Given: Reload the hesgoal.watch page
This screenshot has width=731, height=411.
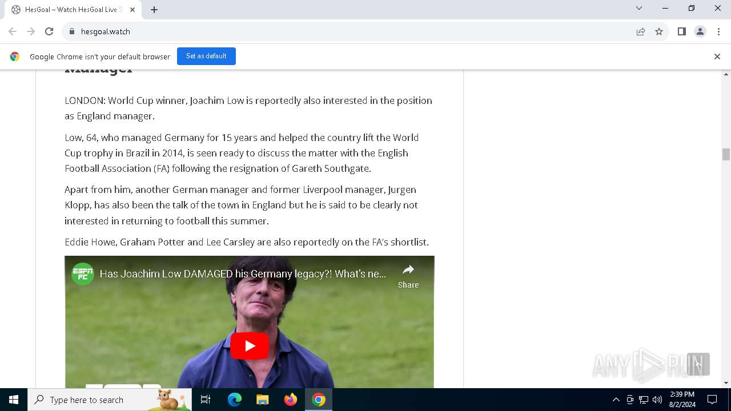Looking at the screenshot, I should point(49,31).
